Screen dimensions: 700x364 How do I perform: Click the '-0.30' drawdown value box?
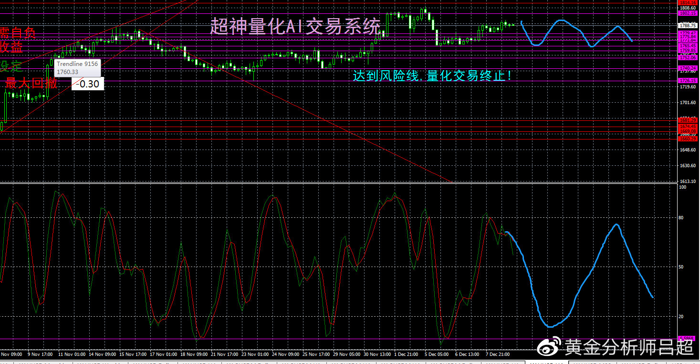pyautogui.click(x=88, y=84)
